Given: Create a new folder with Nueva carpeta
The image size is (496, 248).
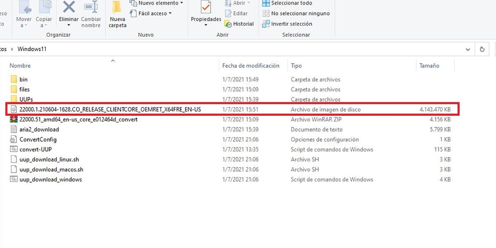Looking at the screenshot, I should tap(117, 12).
